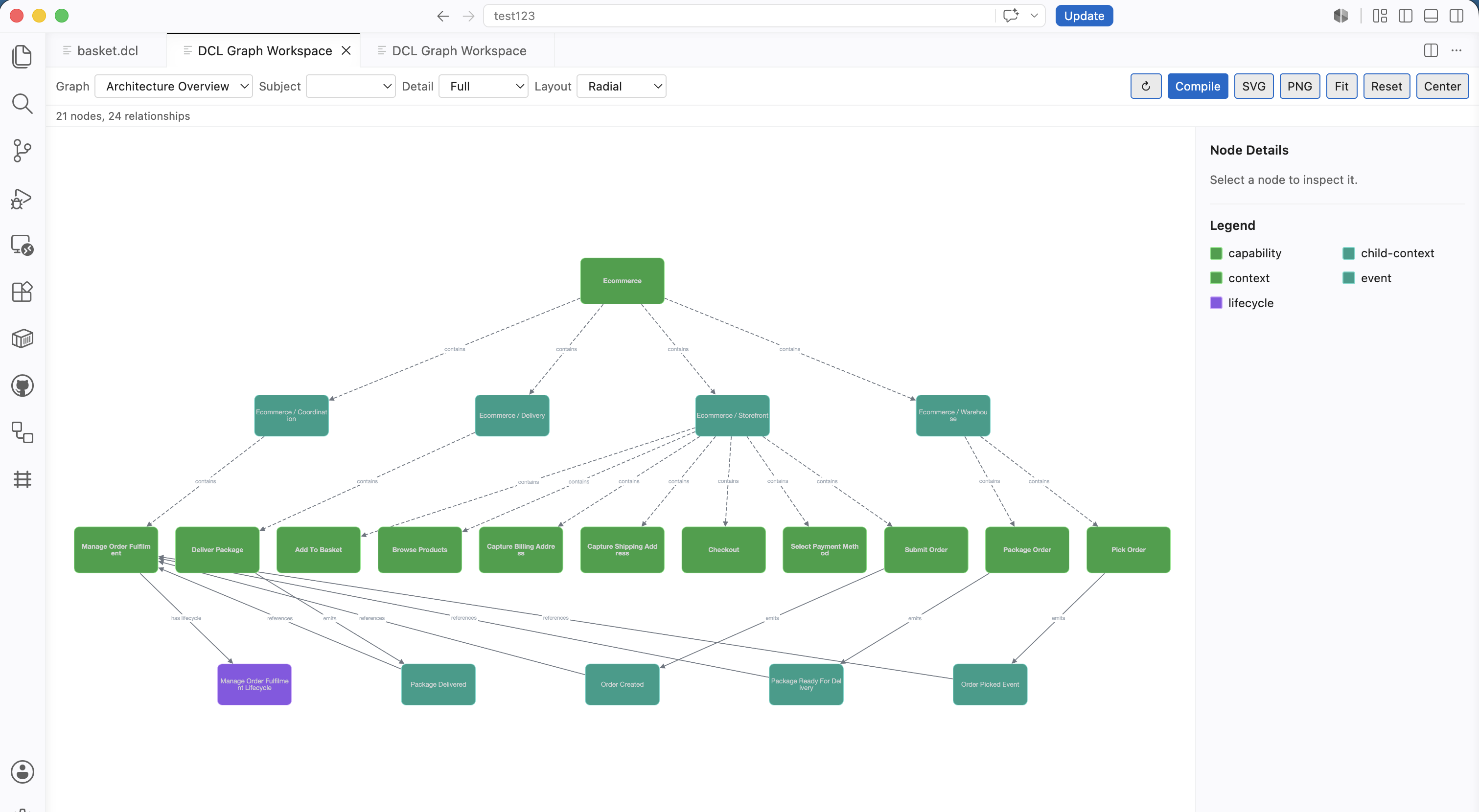The height and width of the screenshot is (812, 1479).
Task: Click the capability legend green swatch
Action: click(x=1216, y=253)
